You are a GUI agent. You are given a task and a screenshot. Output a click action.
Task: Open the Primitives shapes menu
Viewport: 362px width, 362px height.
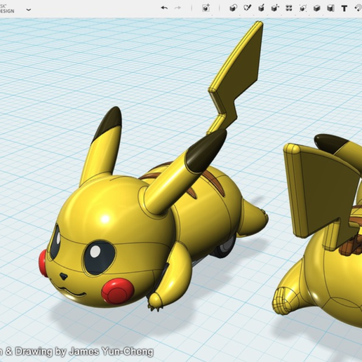coord(234,8)
